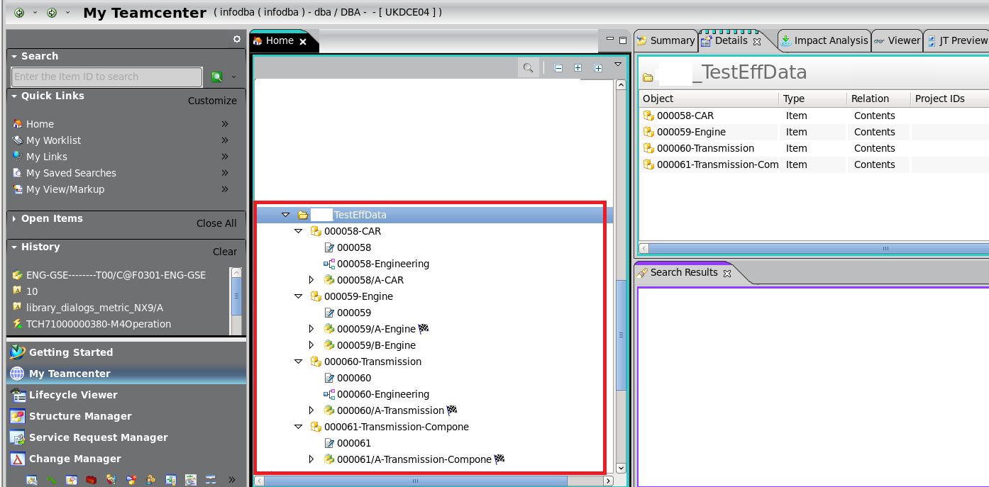This screenshot has height=487, width=989.
Task: Run the green item ID search icon
Action: (x=217, y=77)
